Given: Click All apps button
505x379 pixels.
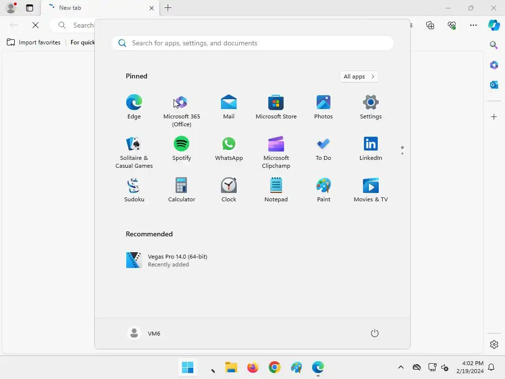Looking at the screenshot, I should (359, 76).
